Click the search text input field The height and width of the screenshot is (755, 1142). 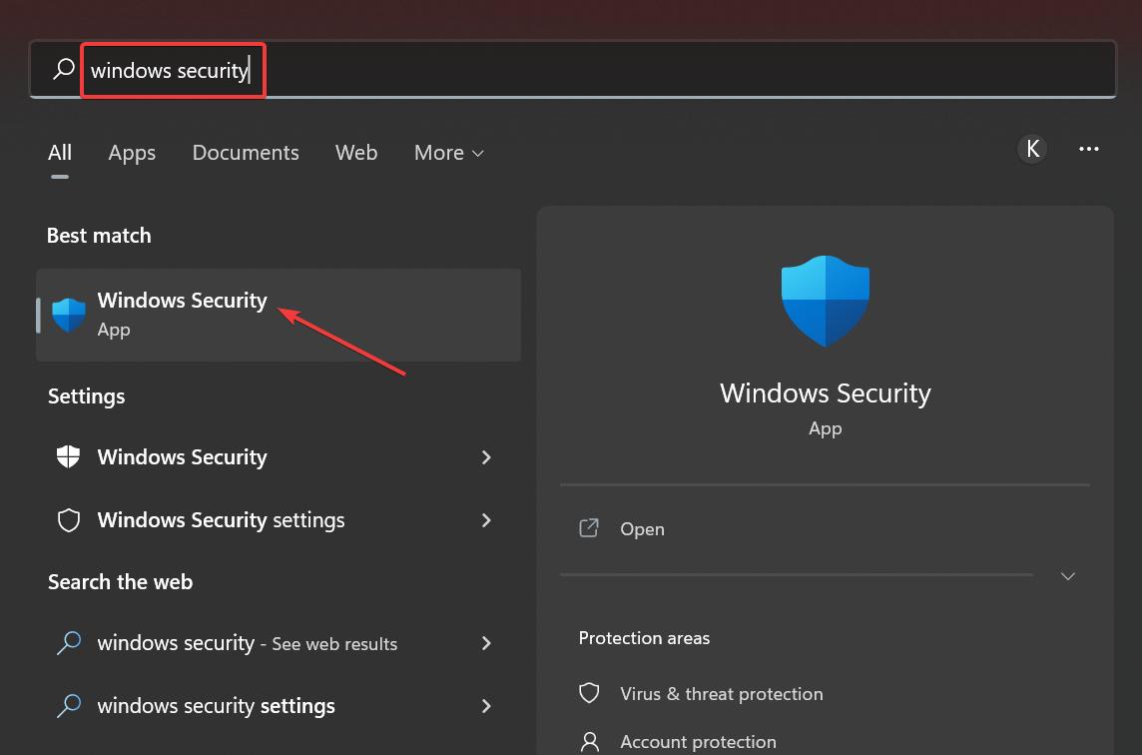[599, 70]
